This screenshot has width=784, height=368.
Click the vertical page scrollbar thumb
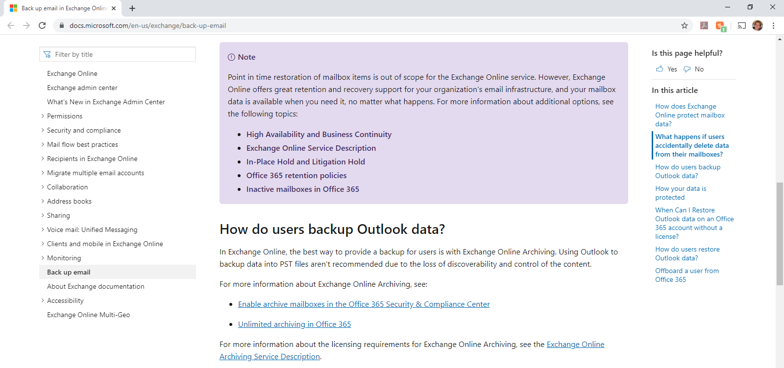tap(780, 233)
